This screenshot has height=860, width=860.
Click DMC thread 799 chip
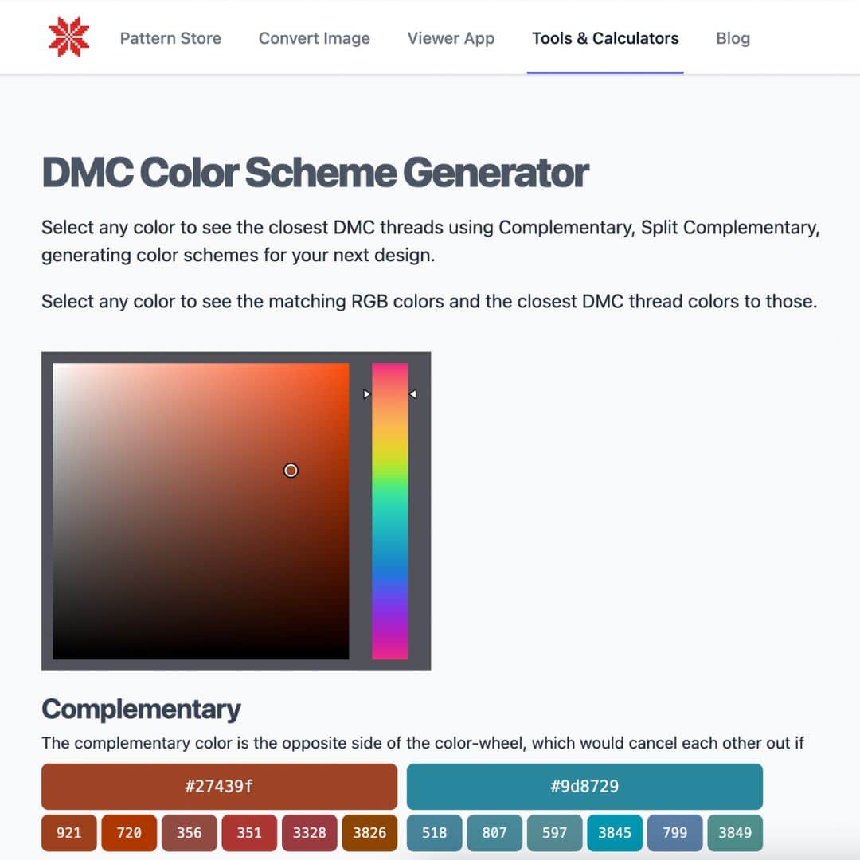coord(674,833)
